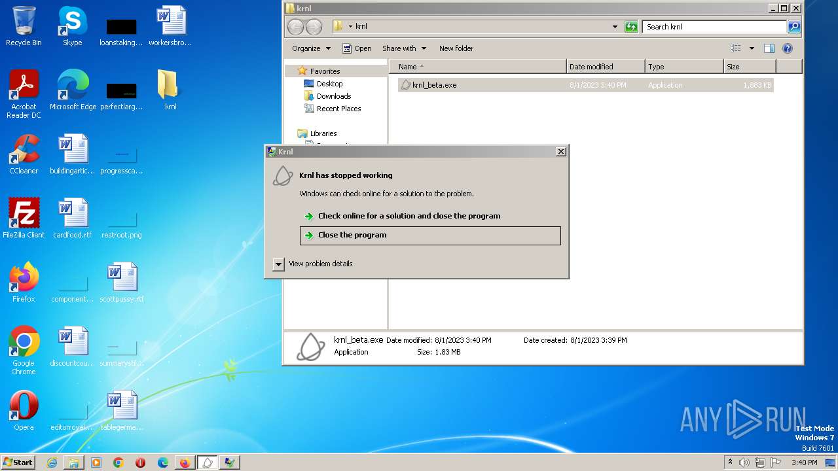Expand View problem details
Screen dimensions: 838x471
coord(313,264)
